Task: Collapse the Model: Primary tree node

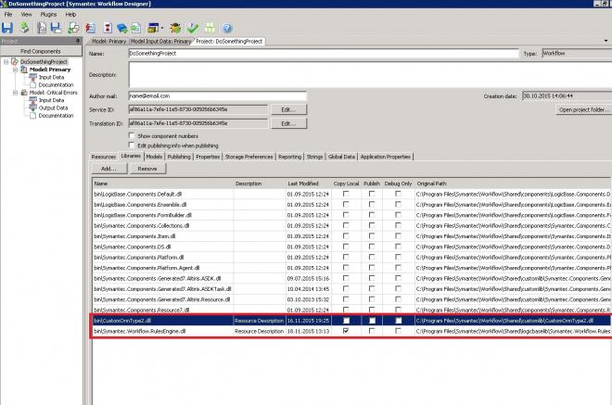Action: point(15,70)
